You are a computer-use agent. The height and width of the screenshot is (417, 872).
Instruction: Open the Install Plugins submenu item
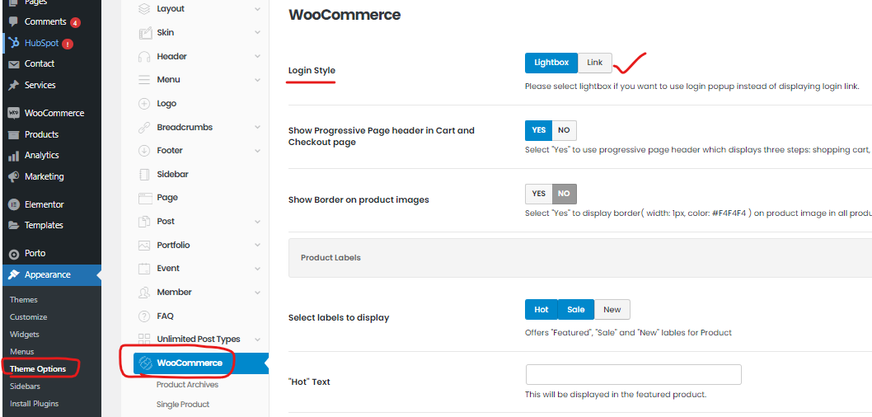[x=35, y=404]
